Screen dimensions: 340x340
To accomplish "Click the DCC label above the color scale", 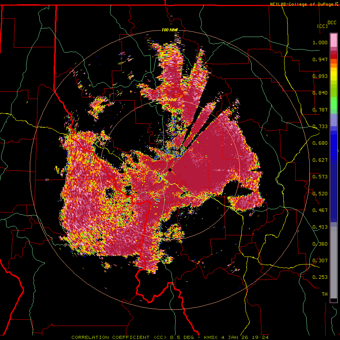I will [332, 23].
